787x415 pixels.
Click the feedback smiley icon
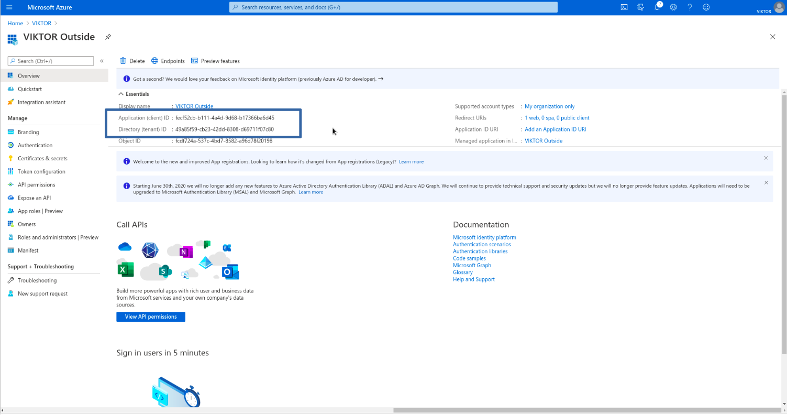coord(706,7)
